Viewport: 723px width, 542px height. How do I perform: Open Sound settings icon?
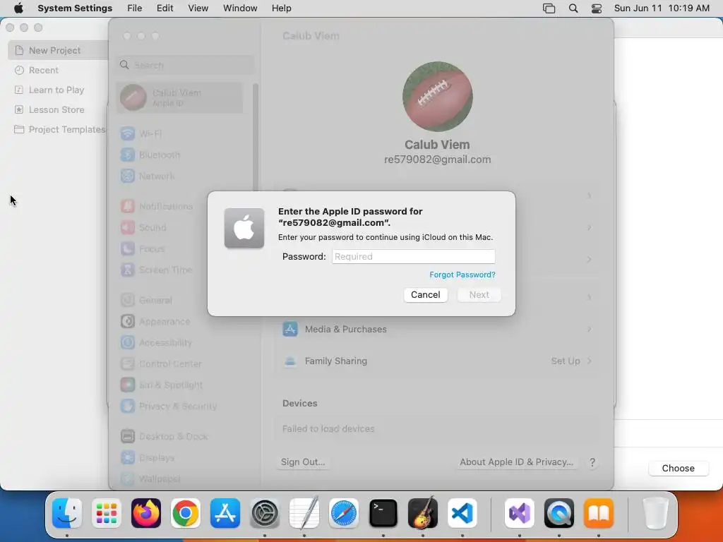(x=128, y=227)
